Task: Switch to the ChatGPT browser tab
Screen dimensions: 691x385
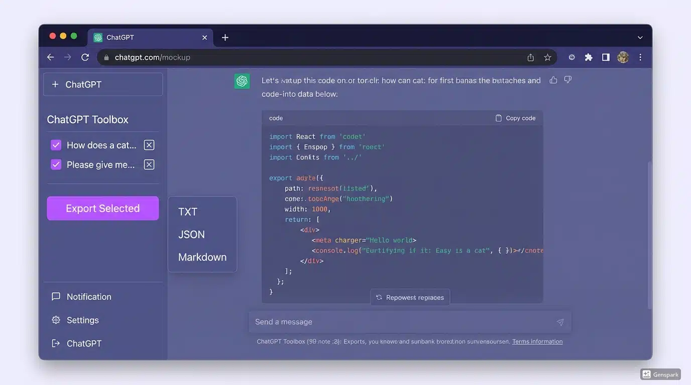Action: click(x=121, y=37)
